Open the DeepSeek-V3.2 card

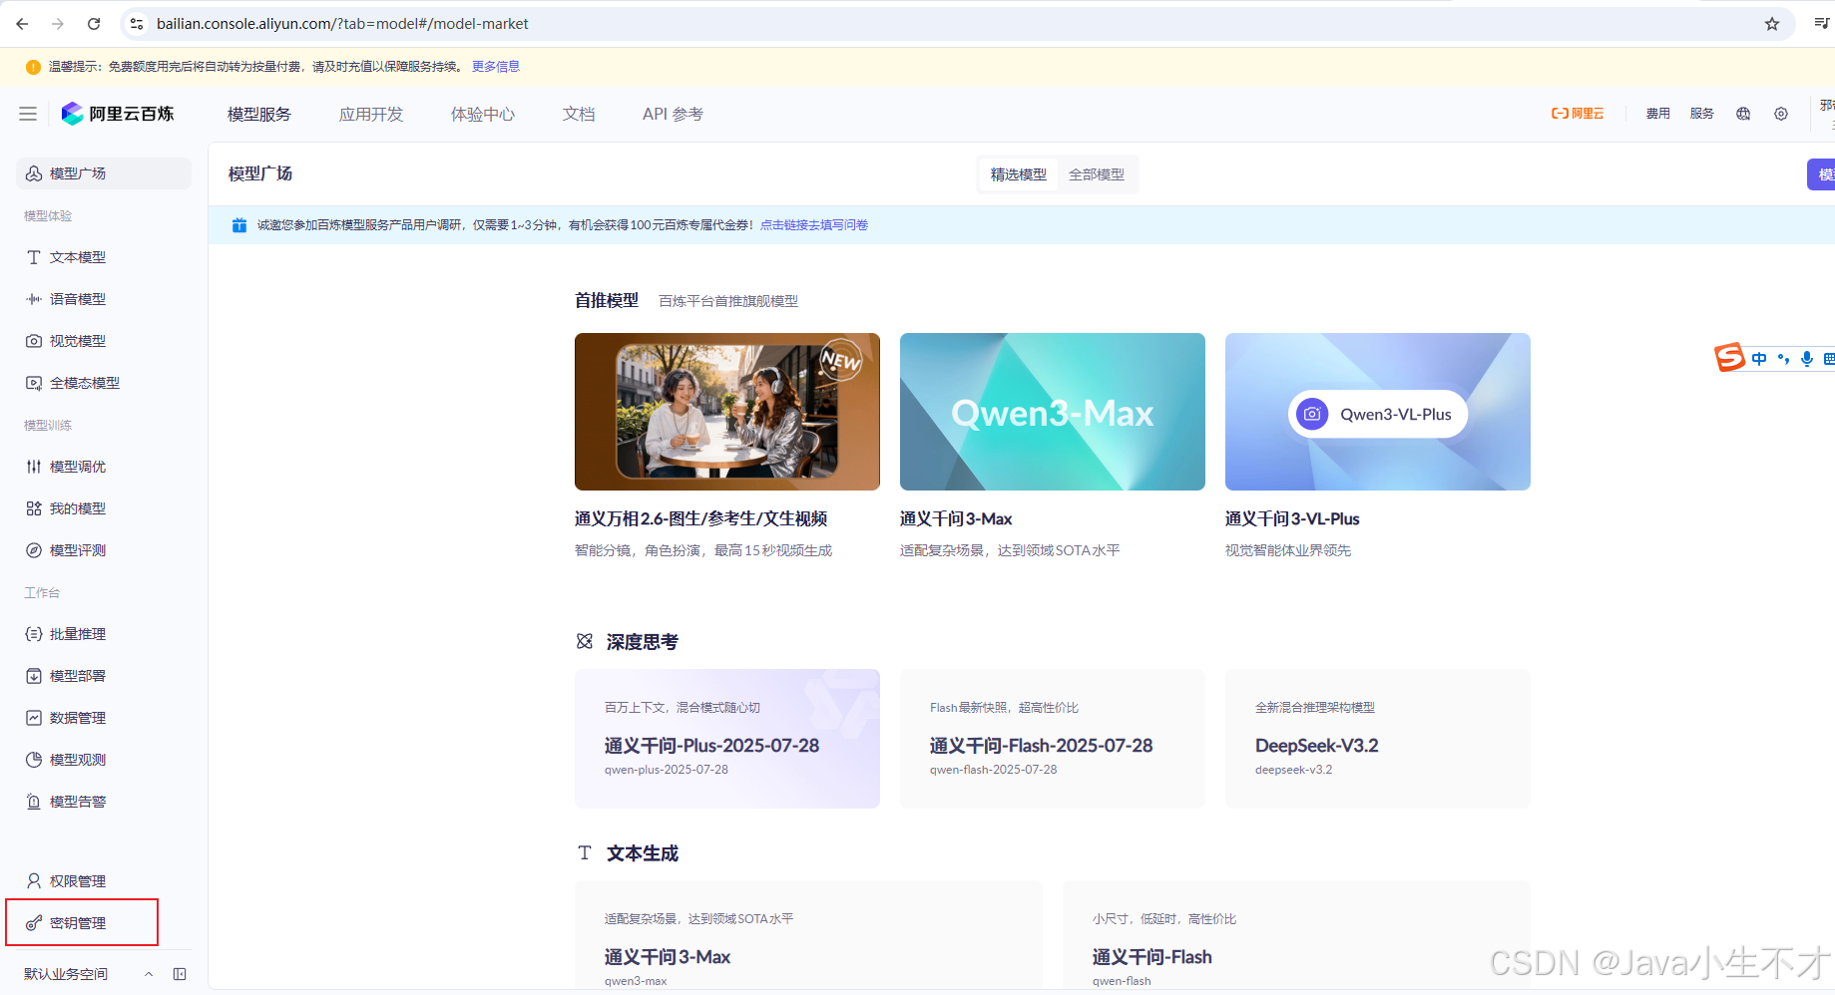tap(1378, 739)
